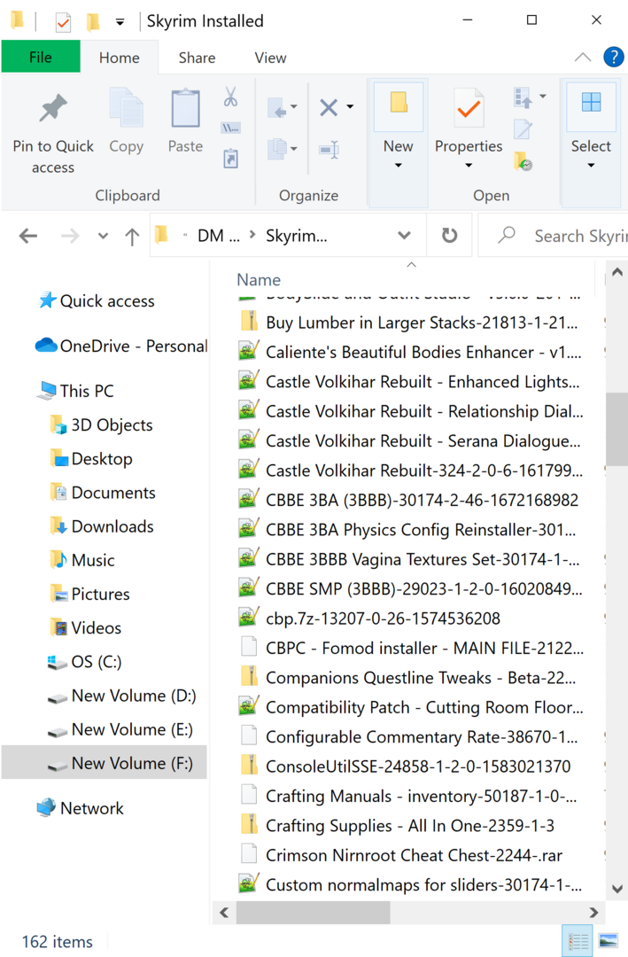The width and height of the screenshot is (628, 957).
Task: Click vertical scrollbar down arrow
Action: click(x=617, y=888)
